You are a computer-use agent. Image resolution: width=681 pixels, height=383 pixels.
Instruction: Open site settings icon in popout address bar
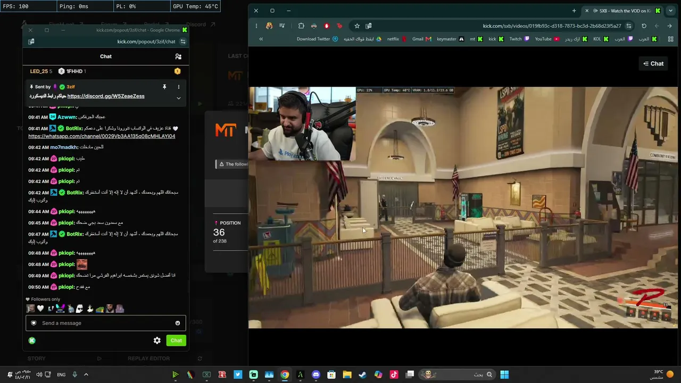click(182, 41)
